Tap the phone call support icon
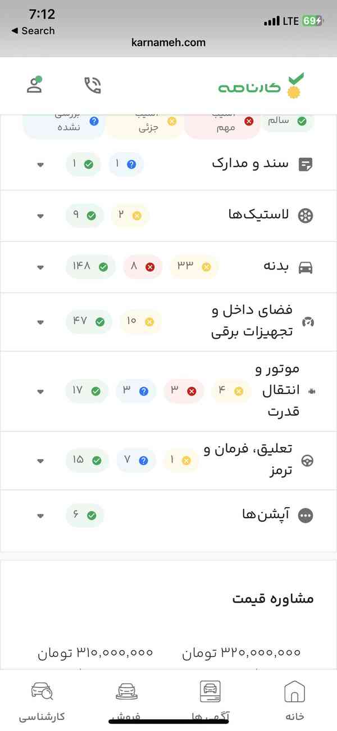 (93, 85)
